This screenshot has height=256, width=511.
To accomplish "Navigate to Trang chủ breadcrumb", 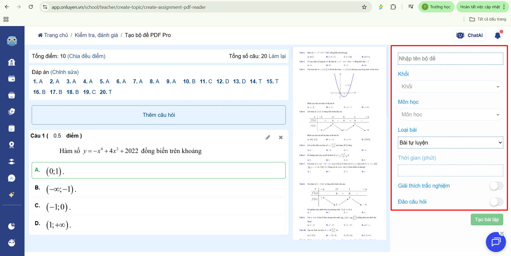I will 53,35.
